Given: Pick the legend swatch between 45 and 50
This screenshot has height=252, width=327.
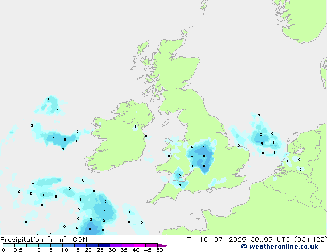Looking at the screenshot, I should pos(152,245).
